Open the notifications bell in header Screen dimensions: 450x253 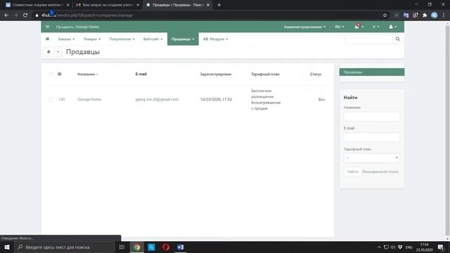click(x=359, y=27)
